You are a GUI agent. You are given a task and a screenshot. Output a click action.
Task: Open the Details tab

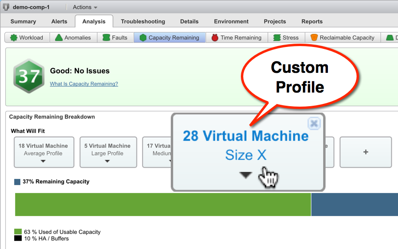pos(189,22)
